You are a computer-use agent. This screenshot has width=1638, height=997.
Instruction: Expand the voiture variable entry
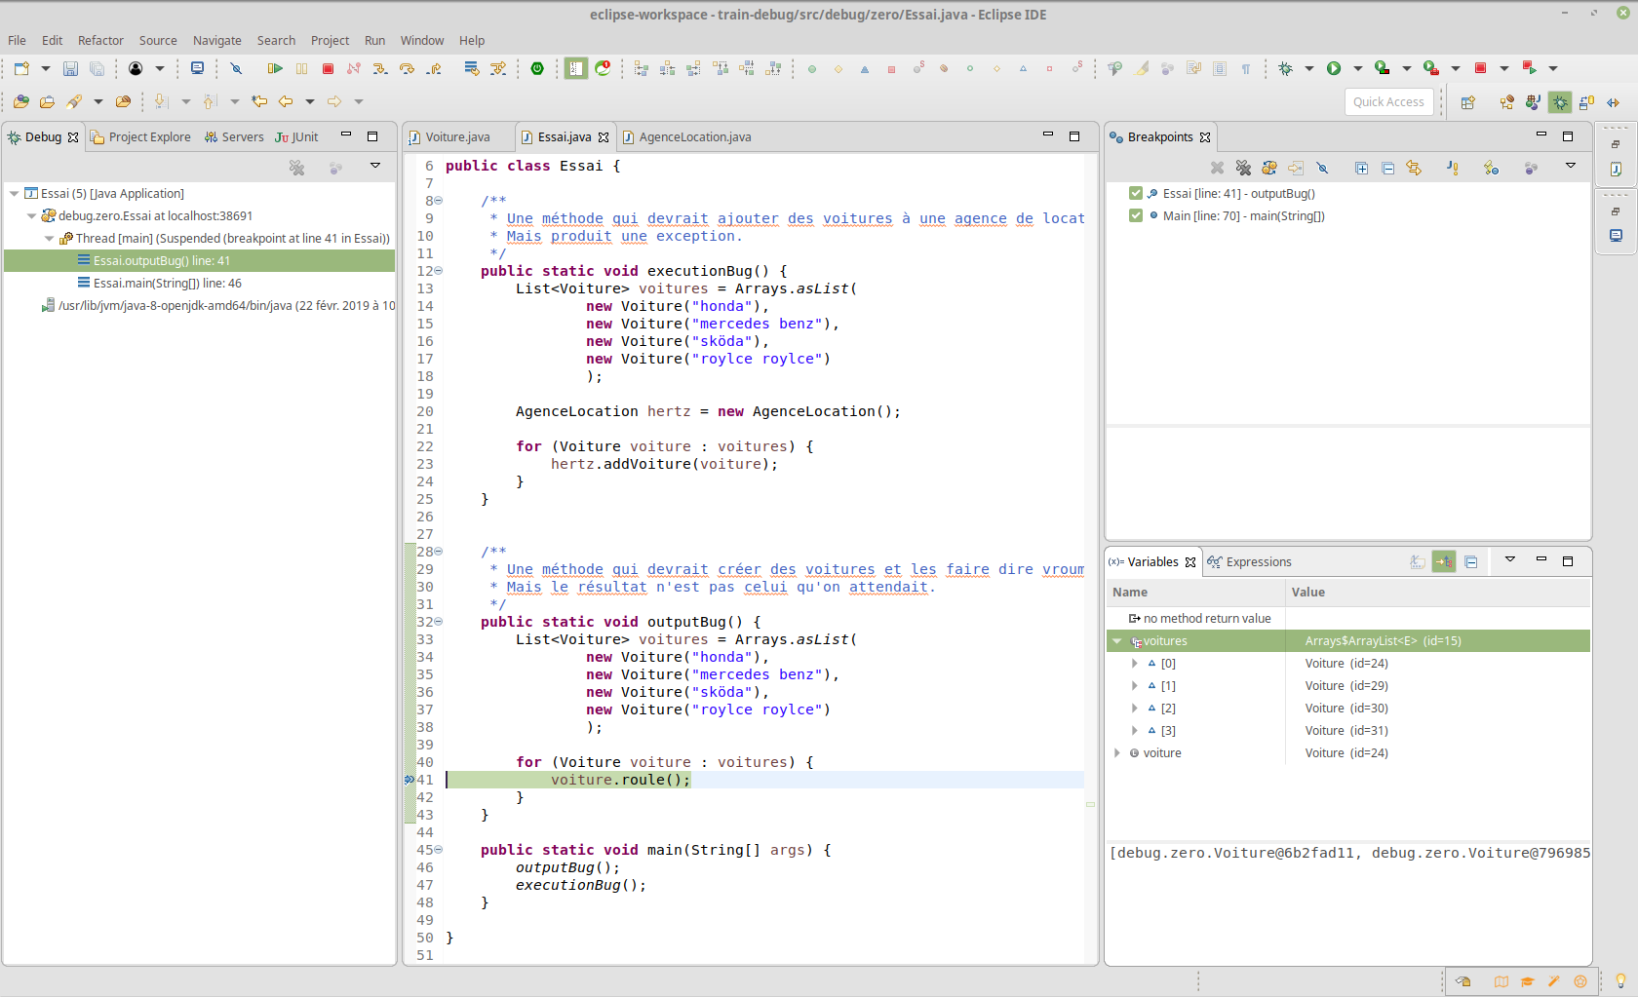coord(1117,753)
